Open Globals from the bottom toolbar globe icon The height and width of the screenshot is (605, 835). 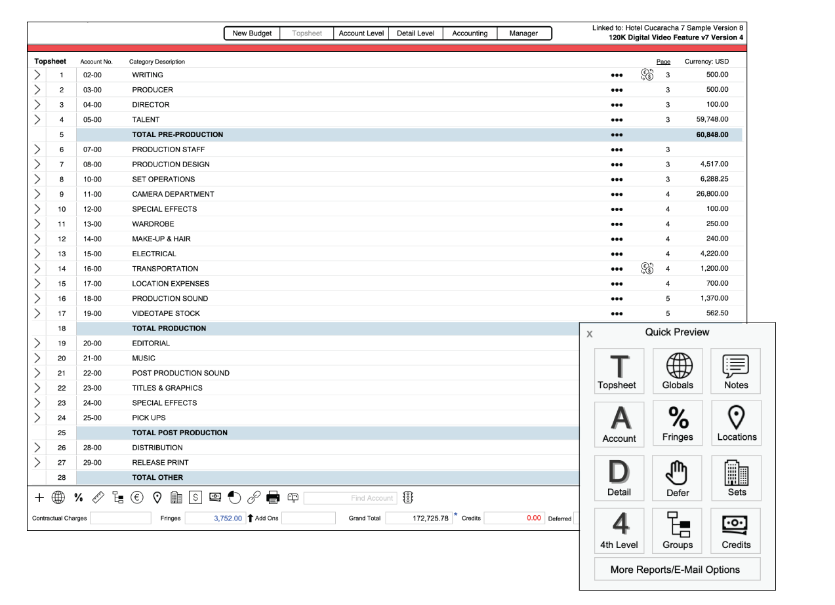(x=58, y=498)
